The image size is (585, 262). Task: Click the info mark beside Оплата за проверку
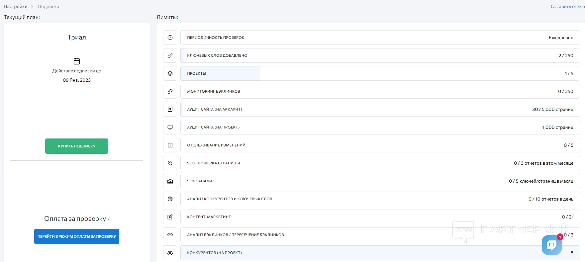[x=109, y=218]
